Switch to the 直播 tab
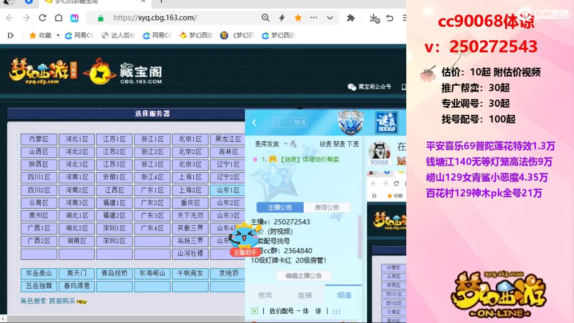Viewport: 574px width, 323px height. 304,295
